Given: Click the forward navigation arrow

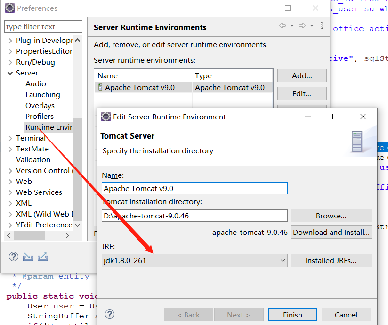Looking at the screenshot, I should 302,25.
